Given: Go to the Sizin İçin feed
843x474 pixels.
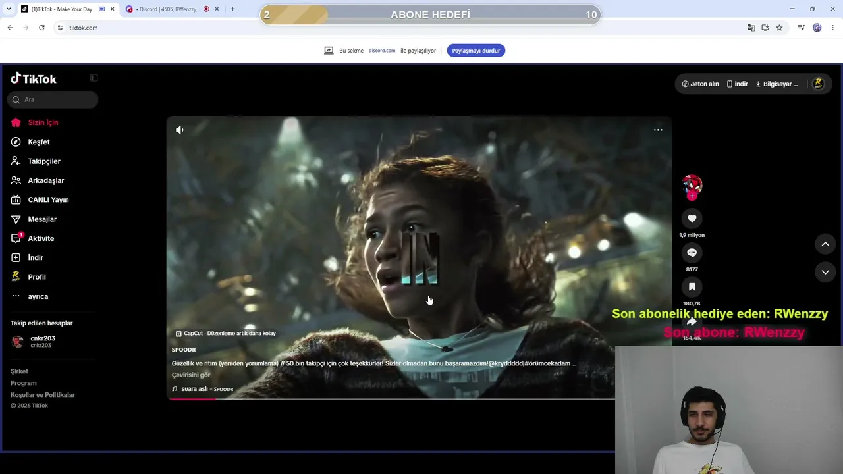Looking at the screenshot, I should [35, 122].
